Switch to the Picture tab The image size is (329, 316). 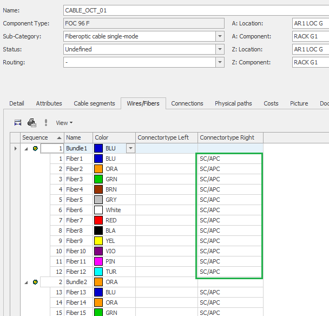pyautogui.click(x=299, y=103)
